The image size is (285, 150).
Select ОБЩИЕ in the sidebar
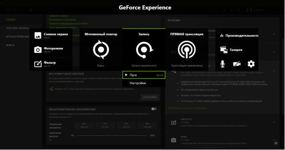point(11,20)
